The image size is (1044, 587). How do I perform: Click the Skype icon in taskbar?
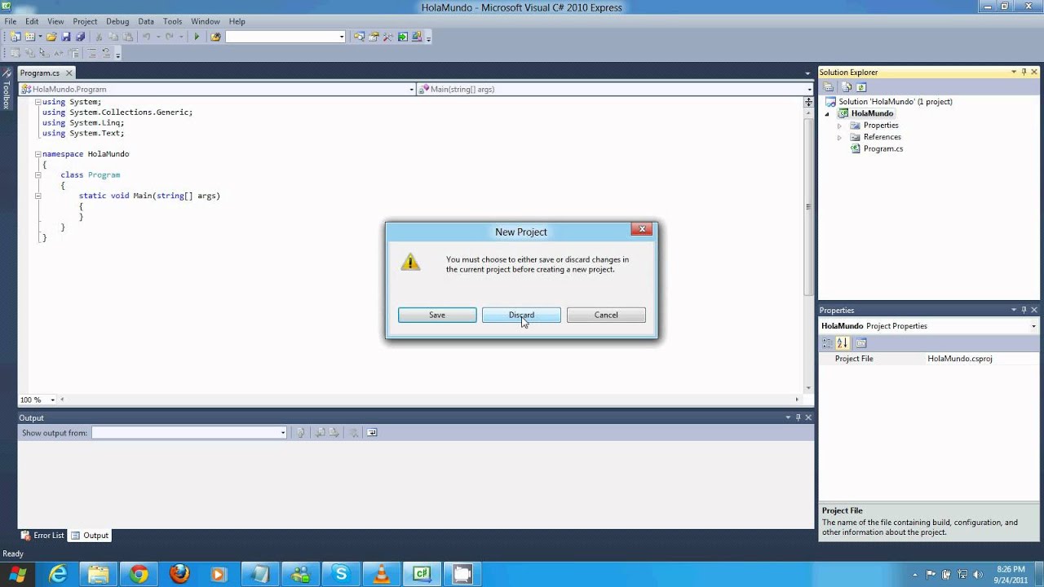click(341, 574)
